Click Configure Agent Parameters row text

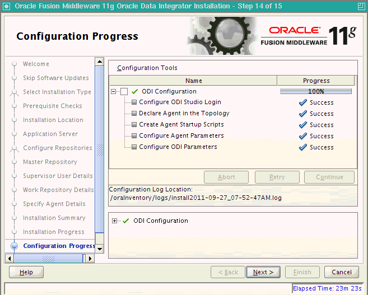181,136
